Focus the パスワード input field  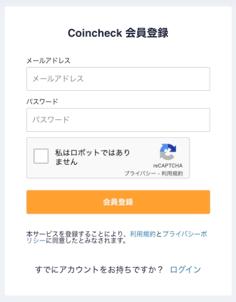tap(118, 120)
